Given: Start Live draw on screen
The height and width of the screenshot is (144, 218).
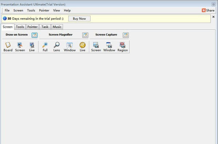Looking at the screenshot, I should 32,47.
